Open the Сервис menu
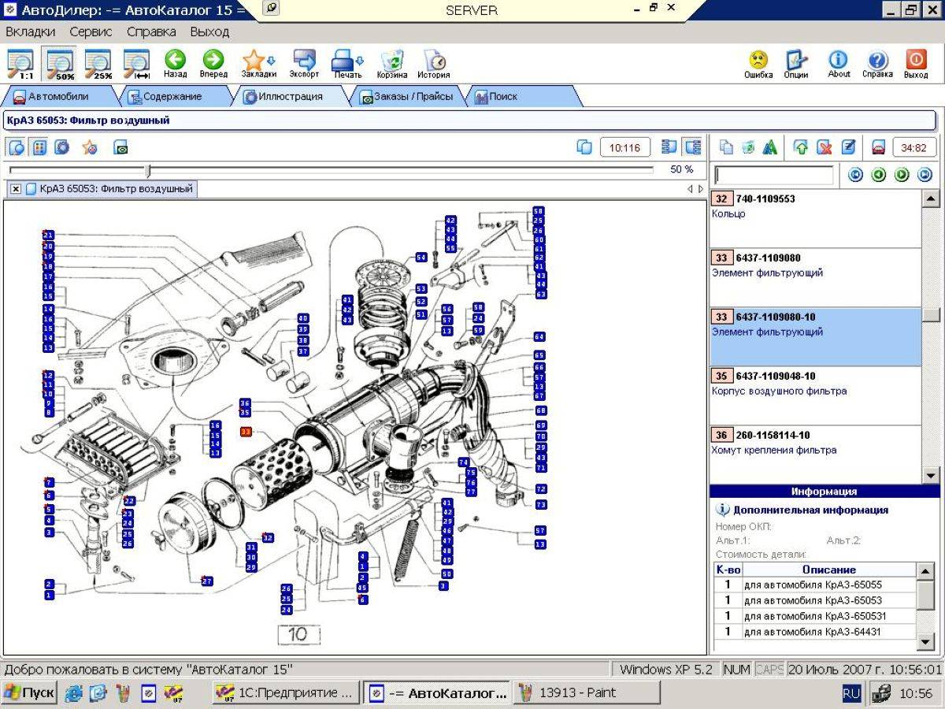This screenshot has height=709, width=945. tap(91, 32)
